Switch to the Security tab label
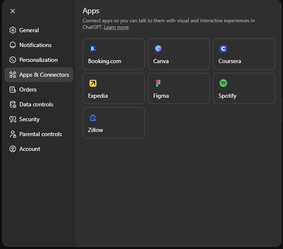Image resolution: width=283 pixels, height=249 pixels. click(29, 119)
